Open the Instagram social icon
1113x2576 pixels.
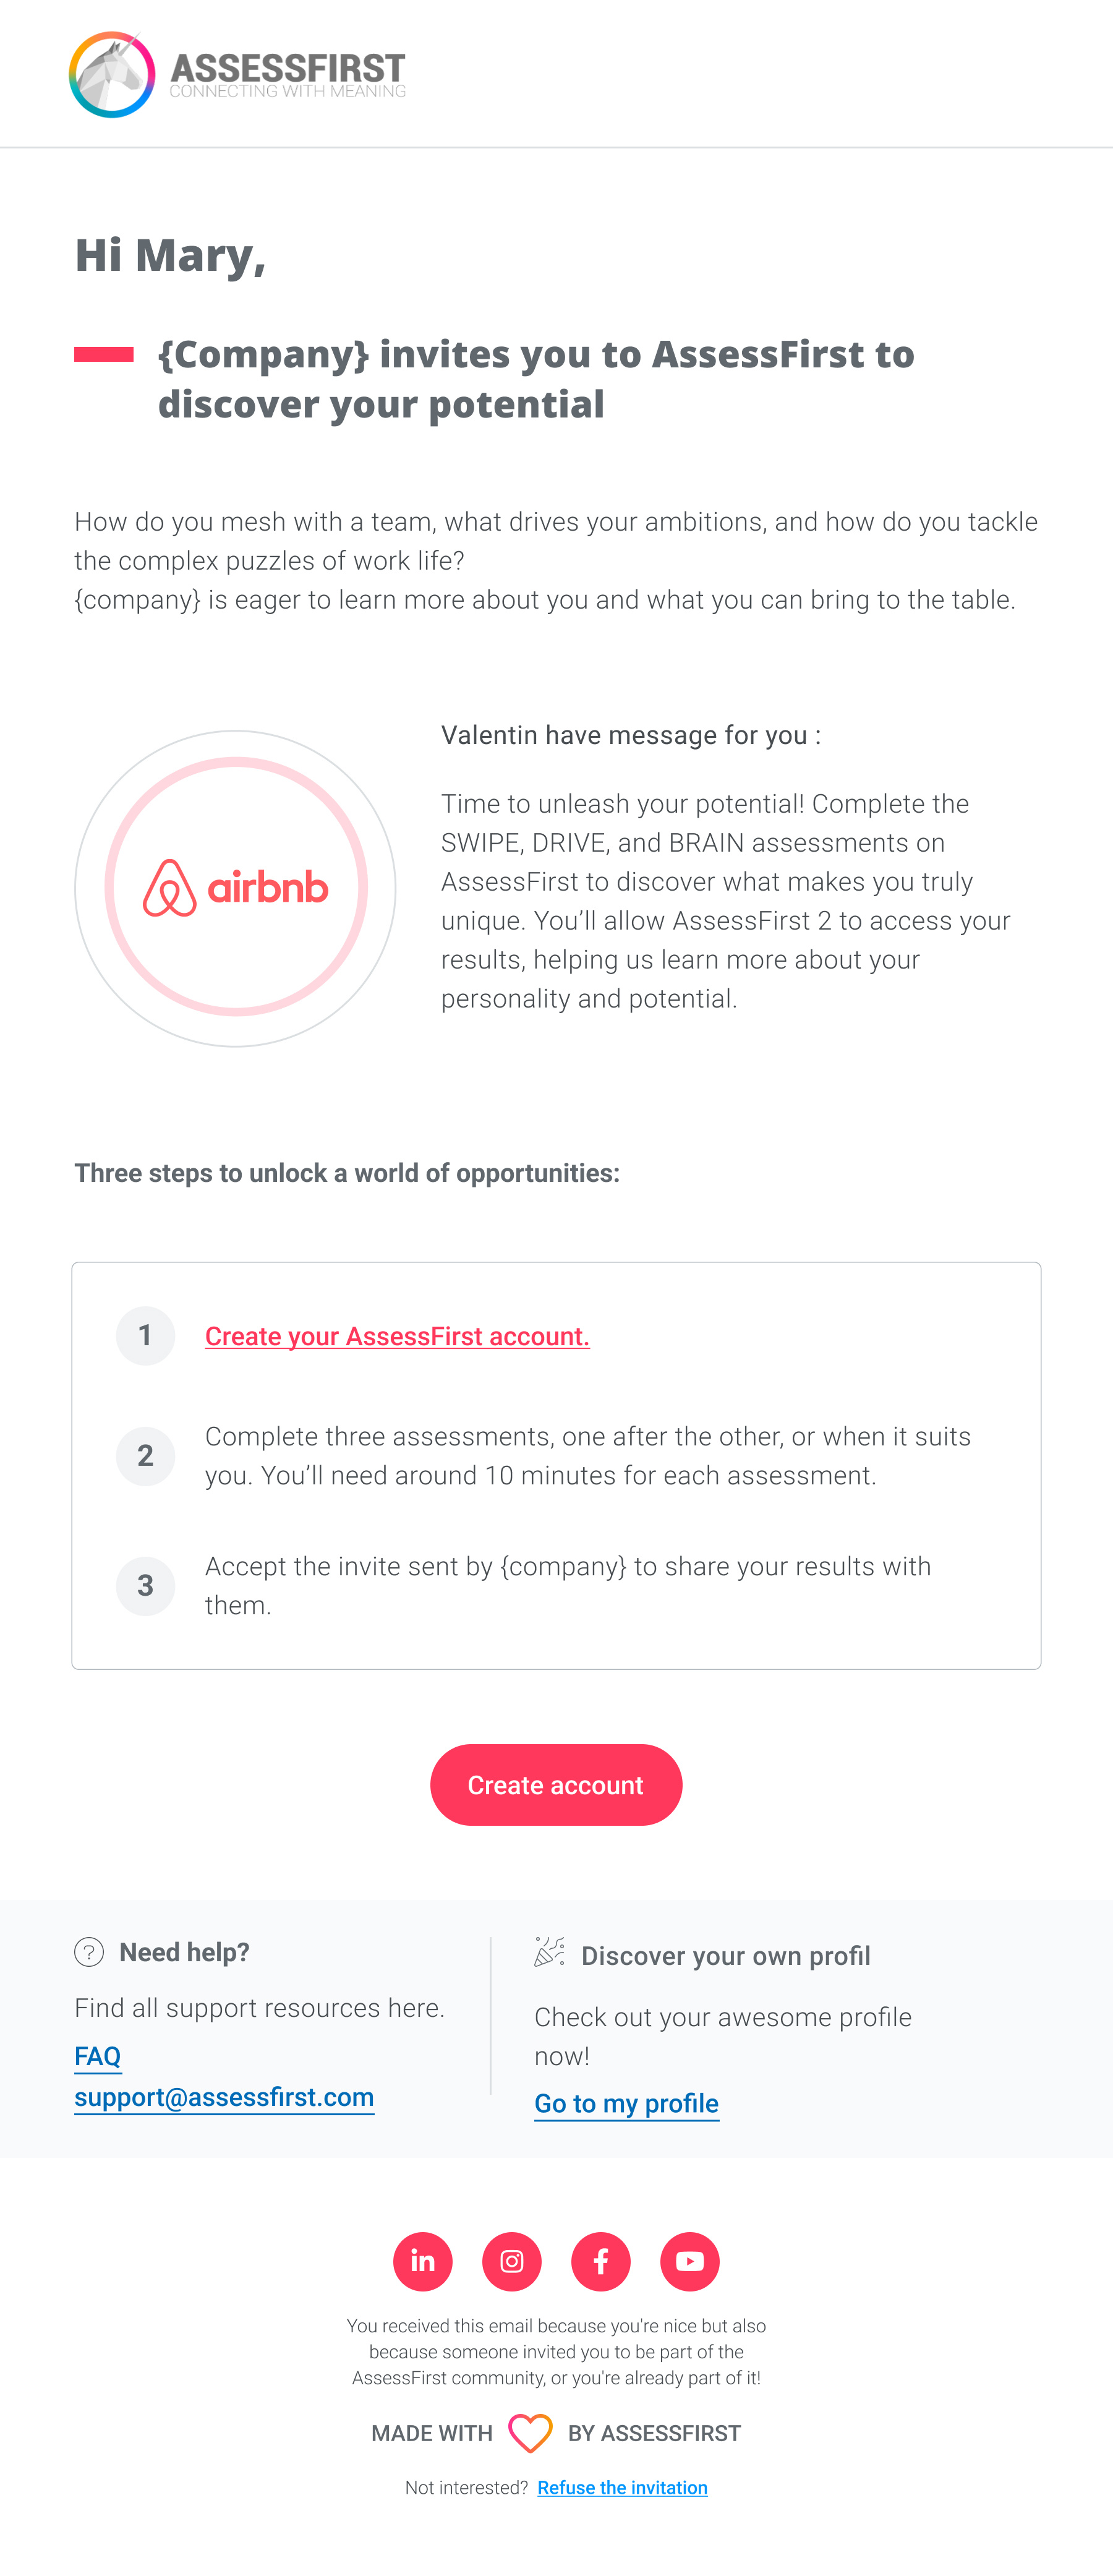click(512, 2261)
